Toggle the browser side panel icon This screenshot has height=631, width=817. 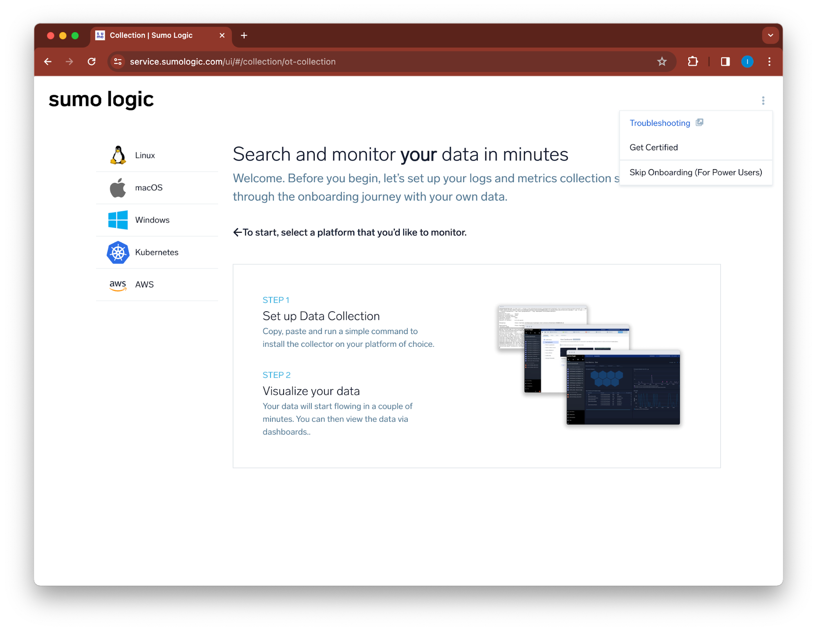(725, 62)
